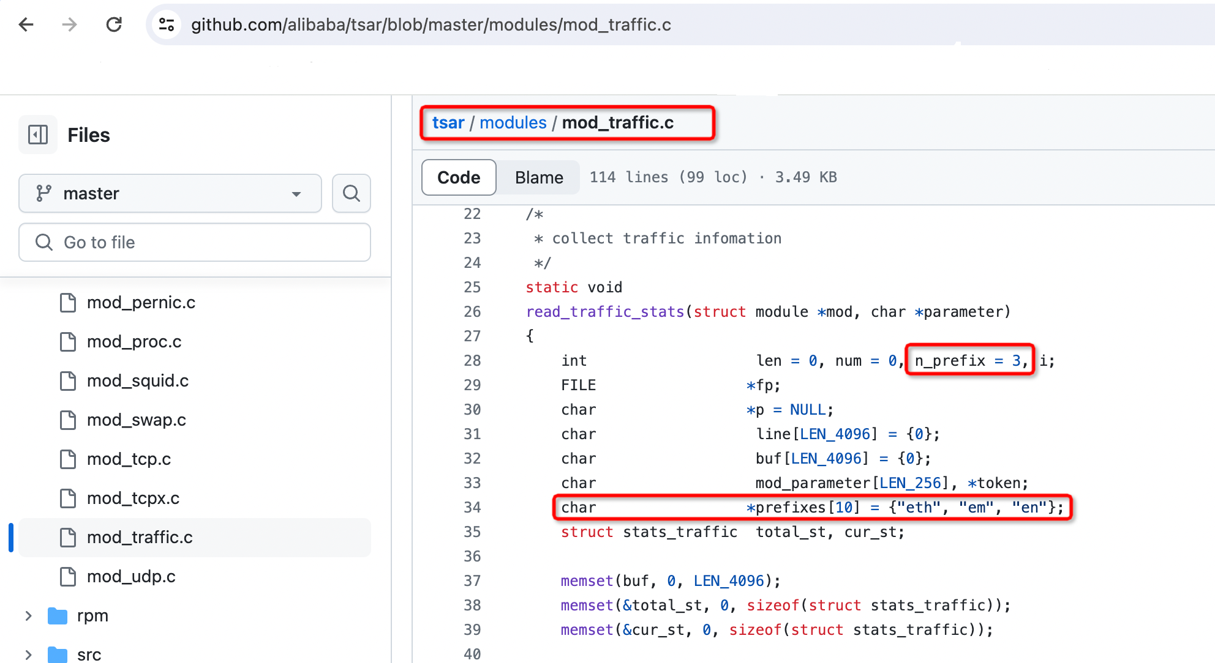Open site information icon in address bar
The height and width of the screenshot is (663, 1215).
(x=167, y=24)
